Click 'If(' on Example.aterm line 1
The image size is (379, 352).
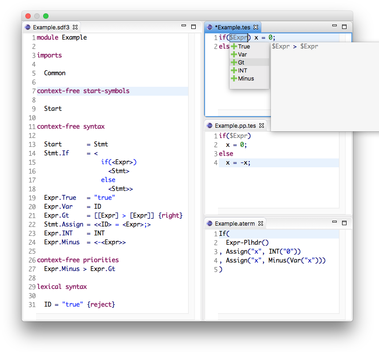tap(224, 234)
